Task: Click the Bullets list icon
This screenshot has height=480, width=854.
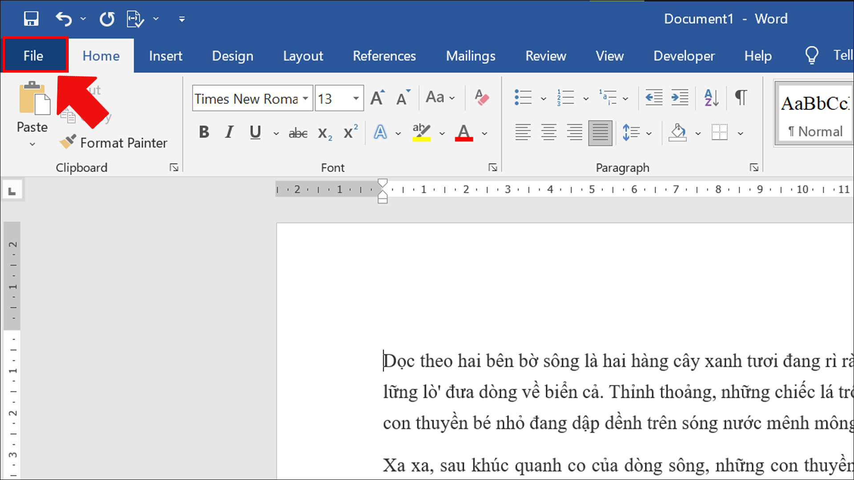Action: pyautogui.click(x=523, y=97)
